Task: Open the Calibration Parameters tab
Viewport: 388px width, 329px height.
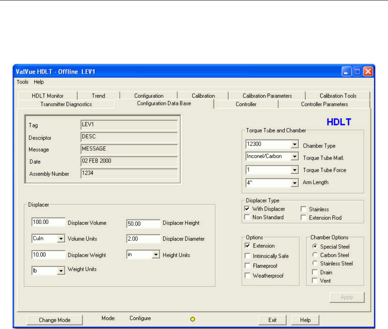Action: 267,96
